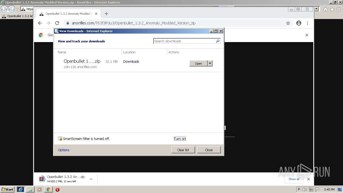Viewport: 343px width, 193px height.
Task: Click the search magnifier icon in downloads
Action: pyautogui.click(x=218, y=41)
